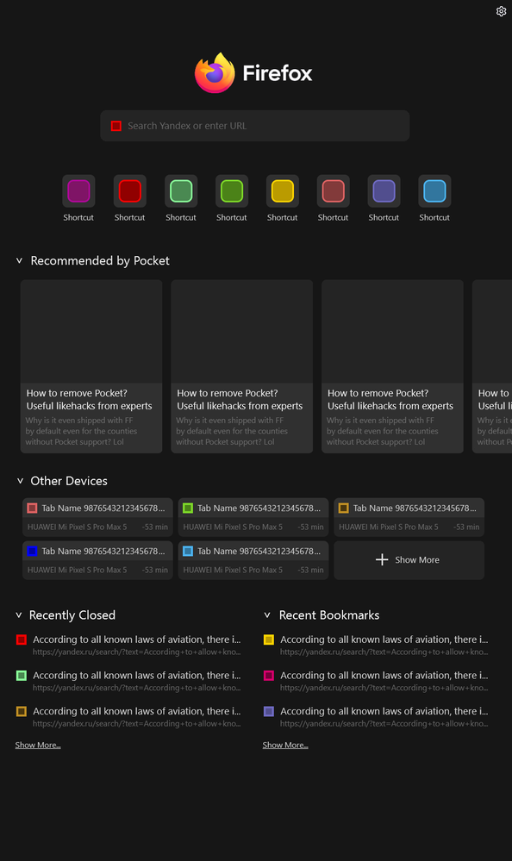The width and height of the screenshot is (512, 861).
Task: Collapse the Recommended by Pocket section
Action: pos(19,260)
